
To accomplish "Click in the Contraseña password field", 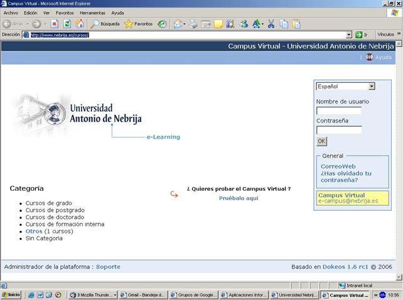I will click(x=339, y=130).
